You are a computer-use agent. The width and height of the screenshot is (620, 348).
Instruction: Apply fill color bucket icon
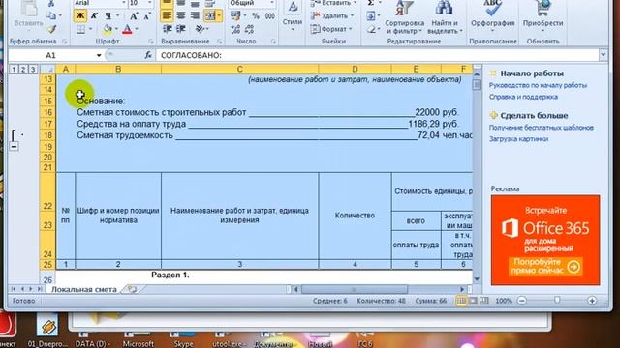tap(108, 30)
